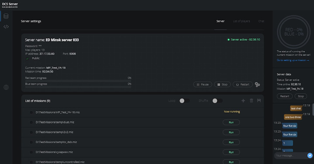
Task: Click the Blue team progress bar
Action: point(78,87)
